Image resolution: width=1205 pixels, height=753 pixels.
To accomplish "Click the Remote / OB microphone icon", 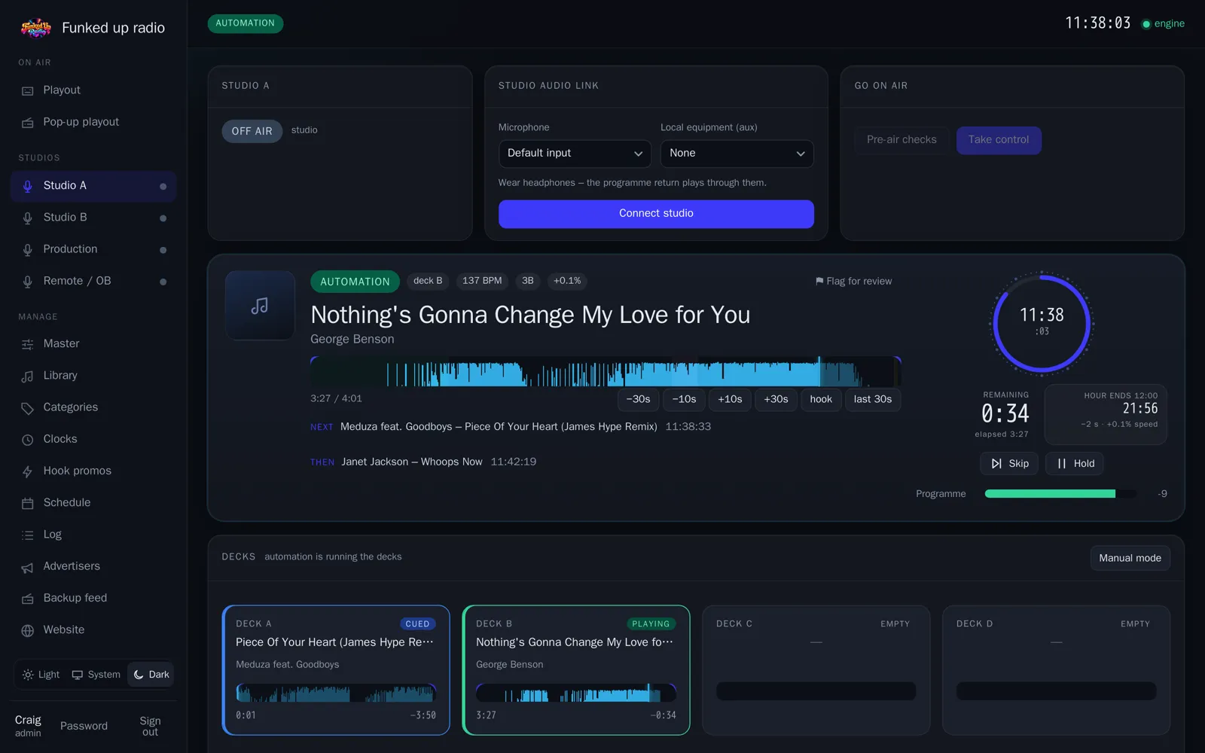I will 28,281.
